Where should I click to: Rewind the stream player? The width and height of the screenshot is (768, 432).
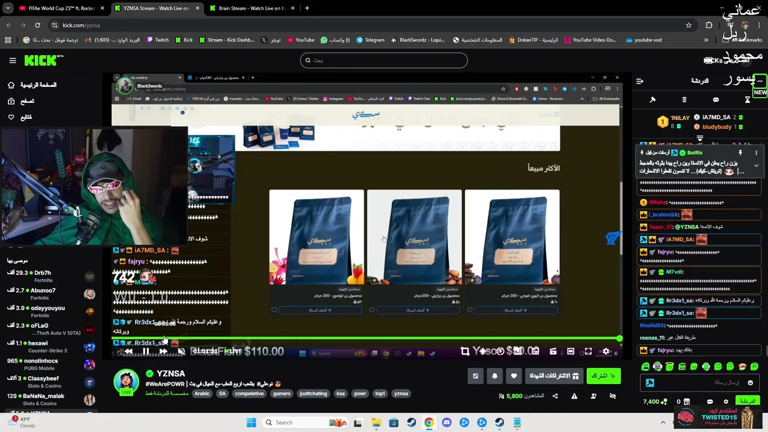point(128,352)
